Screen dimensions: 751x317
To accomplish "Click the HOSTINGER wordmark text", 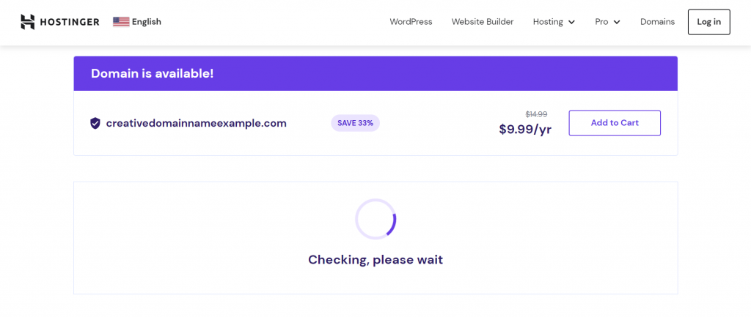I will click(x=70, y=22).
